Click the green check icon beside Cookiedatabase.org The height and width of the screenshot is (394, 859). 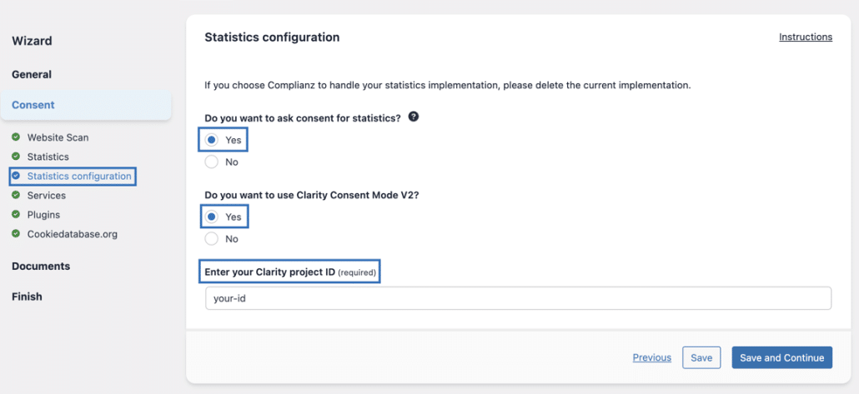click(16, 234)
